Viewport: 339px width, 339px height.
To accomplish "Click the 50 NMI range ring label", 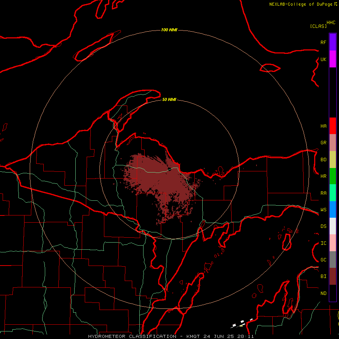I will click(169, 99).
